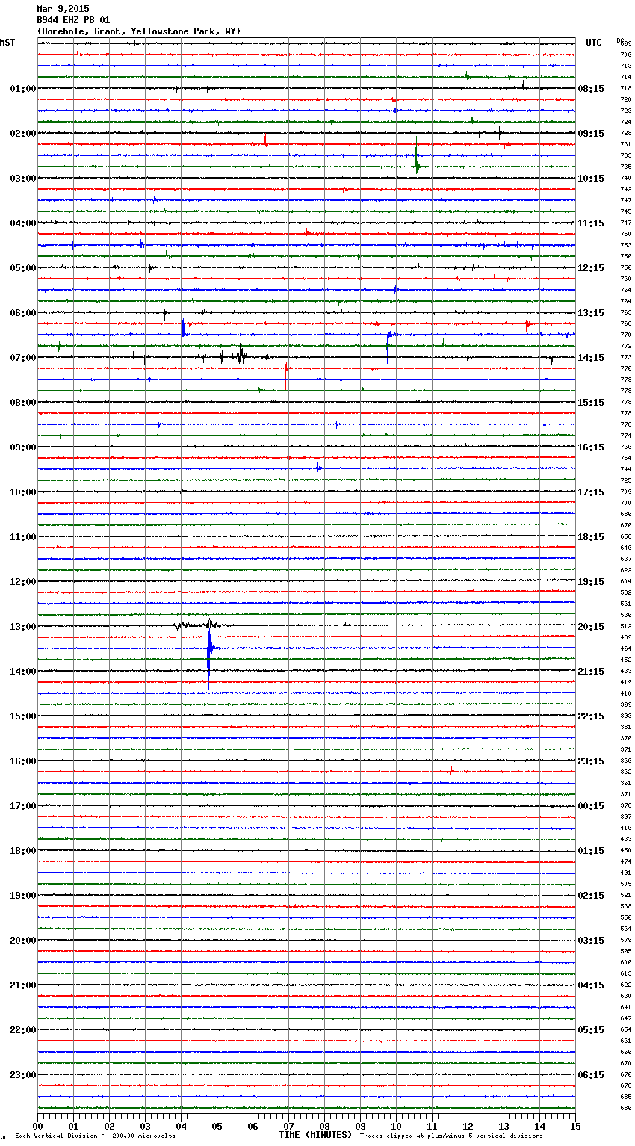Click the 16:15 UTC time label

coord(591,447)
